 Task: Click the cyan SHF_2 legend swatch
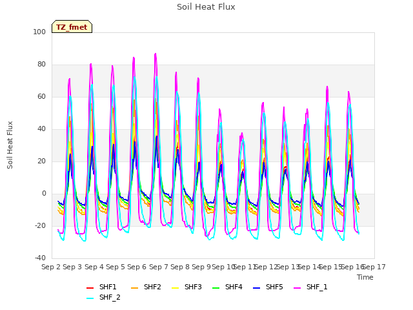tap(90, 298)
